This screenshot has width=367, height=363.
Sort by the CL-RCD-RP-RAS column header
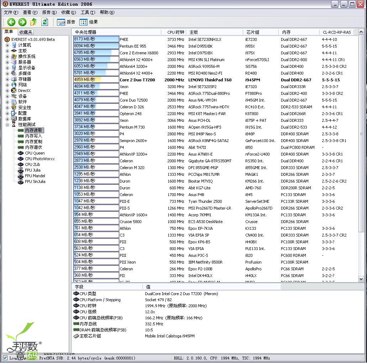(x=337, y=32)
